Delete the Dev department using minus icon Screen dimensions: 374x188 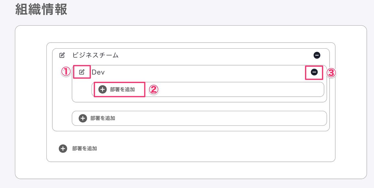pyautogui.click(x=314, y=72)
